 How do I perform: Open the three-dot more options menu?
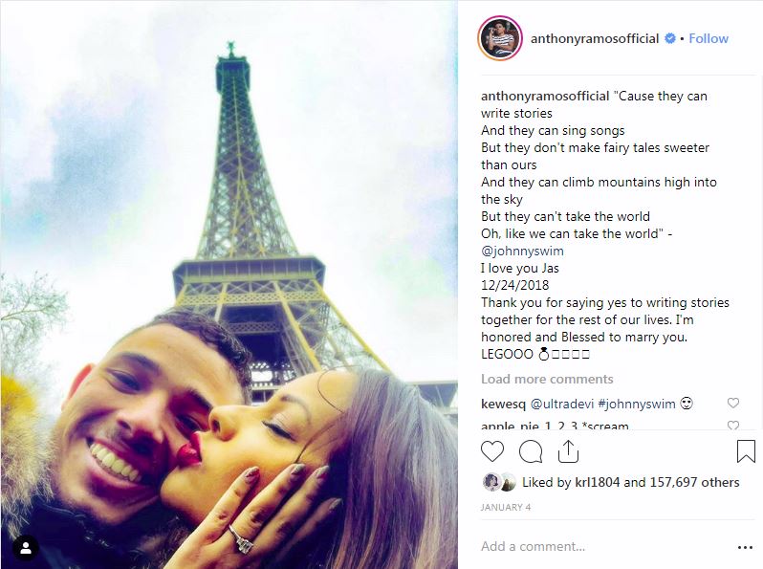tap(745, 548)
